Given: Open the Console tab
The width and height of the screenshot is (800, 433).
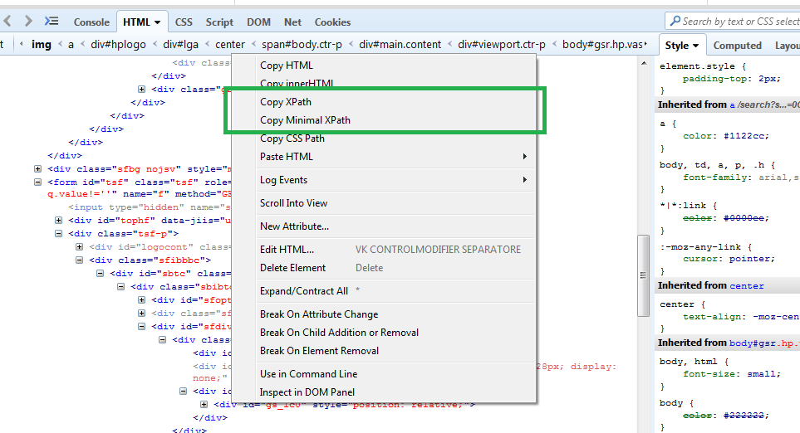Looking at the screenshot, I should pos(91,22).
